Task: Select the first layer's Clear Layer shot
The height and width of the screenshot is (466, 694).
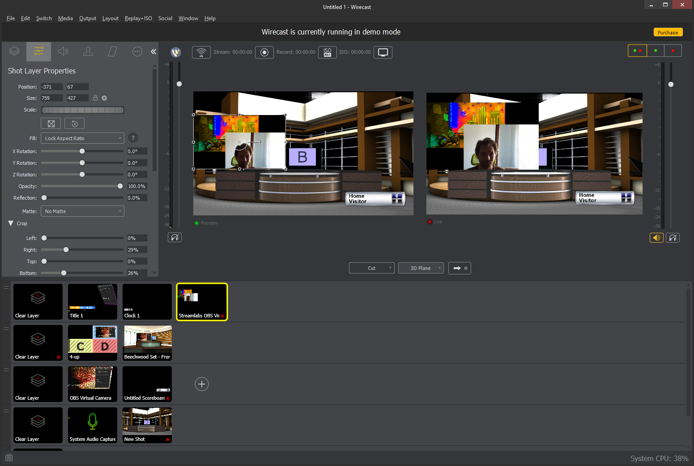Action: tap(38, 302)
